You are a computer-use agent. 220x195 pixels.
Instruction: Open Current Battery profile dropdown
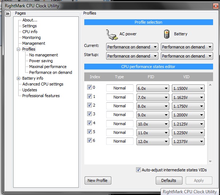click(x=187, y=47)
